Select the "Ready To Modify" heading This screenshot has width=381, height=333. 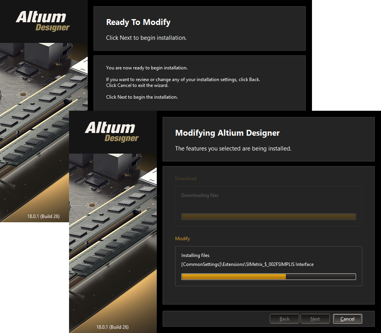(138, 22)
